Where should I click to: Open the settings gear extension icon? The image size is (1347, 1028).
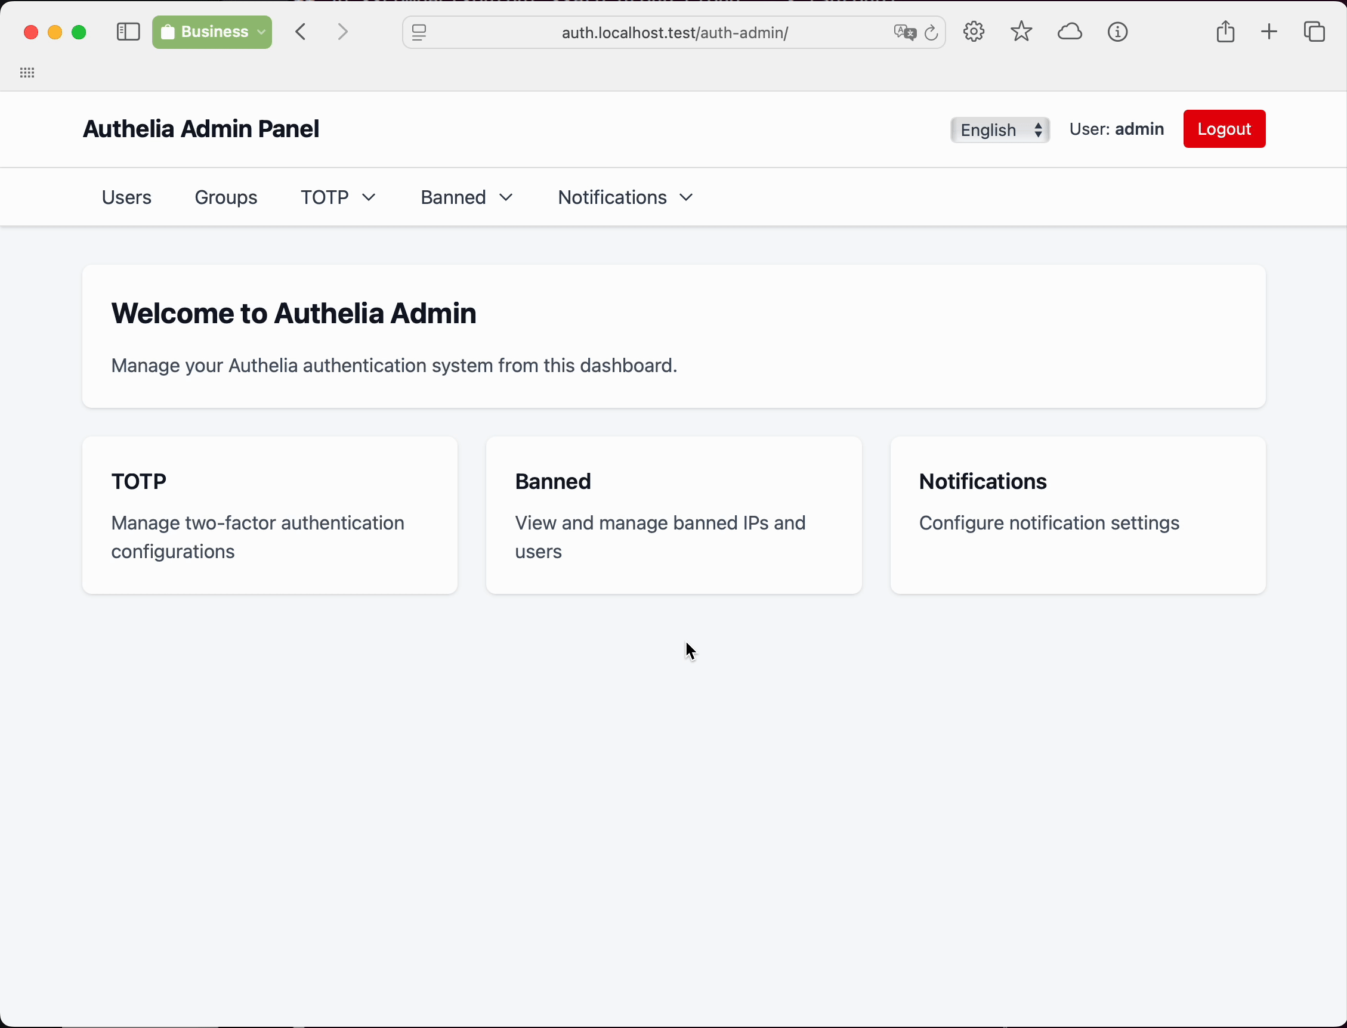pyautogui.click(x=973, y=32)
